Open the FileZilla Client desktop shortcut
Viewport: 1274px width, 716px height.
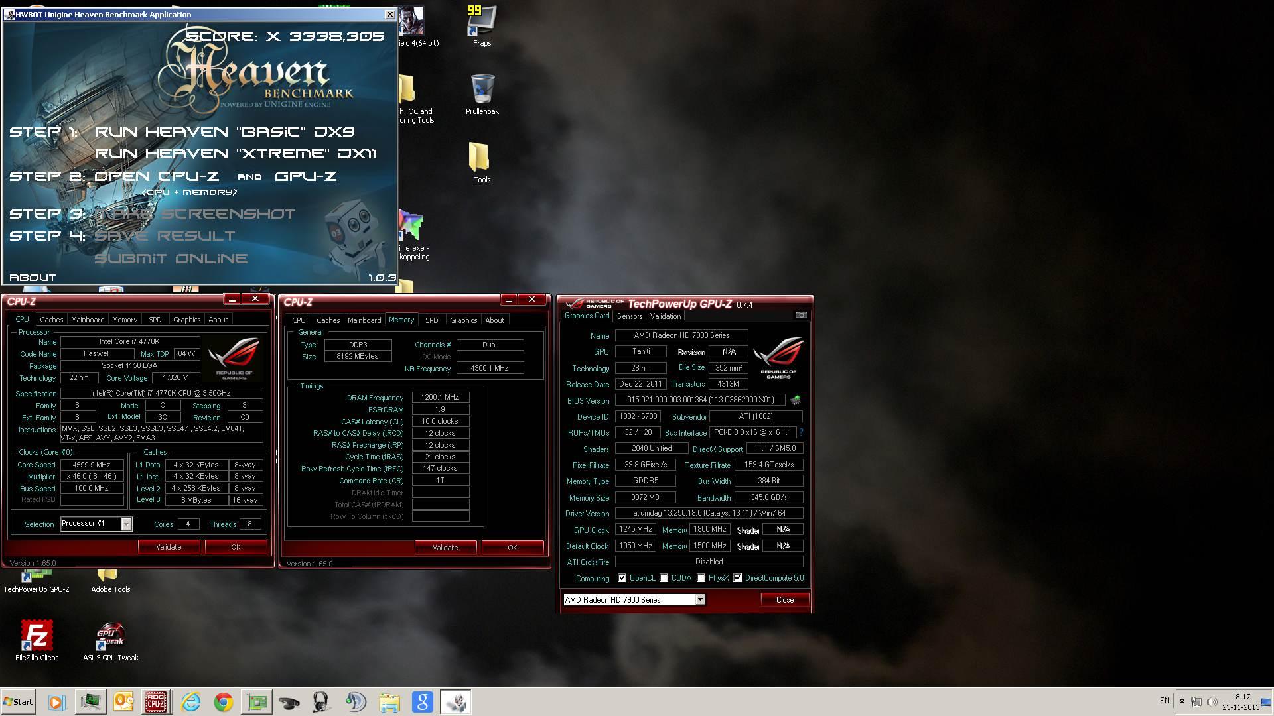[36, 640]
